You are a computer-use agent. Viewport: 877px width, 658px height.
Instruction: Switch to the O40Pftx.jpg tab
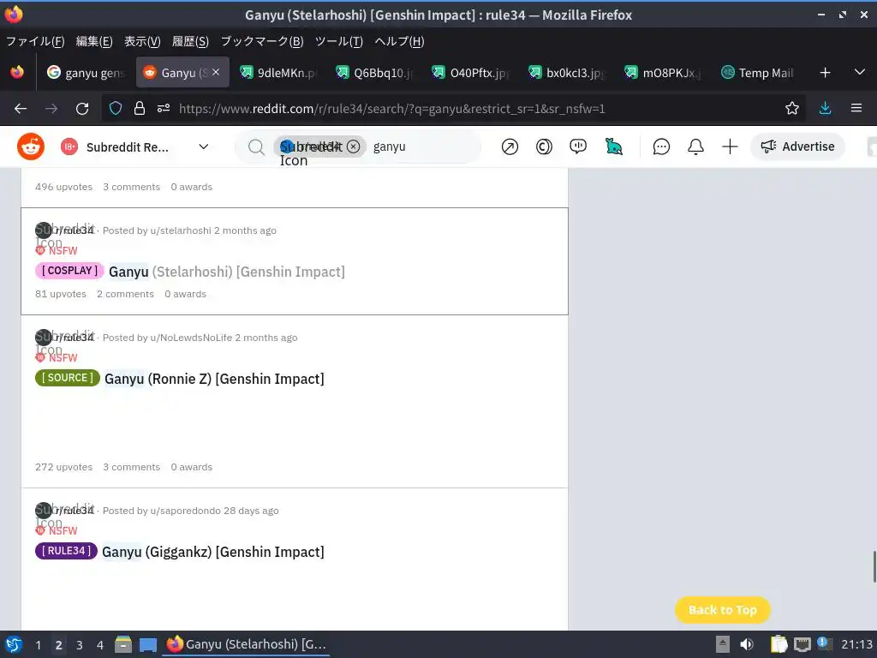coord(470,73)
